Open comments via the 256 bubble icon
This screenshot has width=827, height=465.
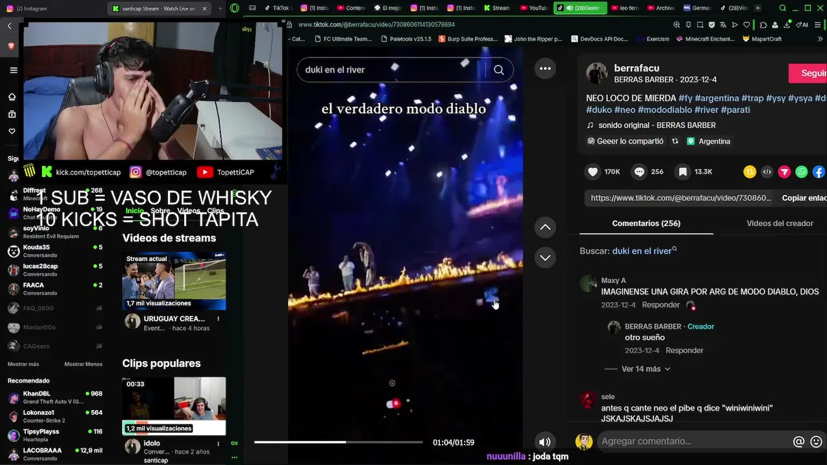point(640,172)
